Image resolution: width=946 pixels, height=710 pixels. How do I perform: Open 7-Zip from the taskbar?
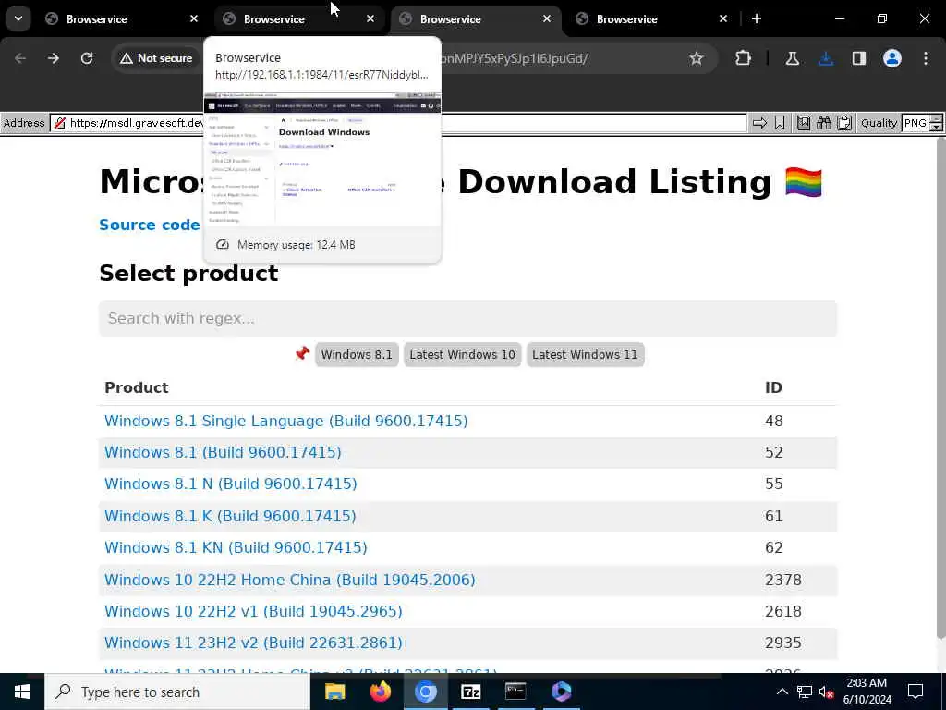click(x=470, y=692)
